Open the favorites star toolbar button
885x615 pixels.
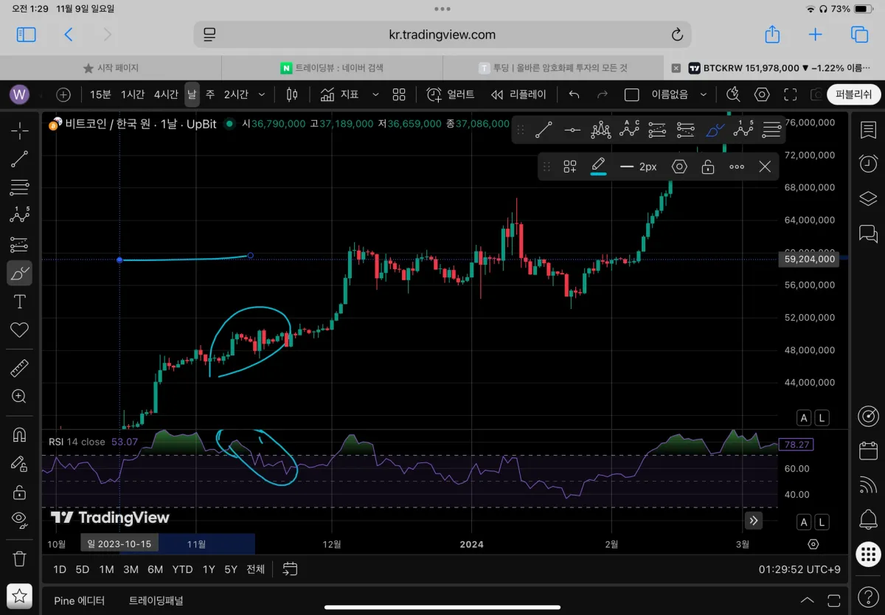click(20, 596)
